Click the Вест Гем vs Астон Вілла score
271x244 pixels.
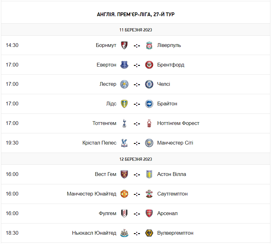tap(137, 175)
